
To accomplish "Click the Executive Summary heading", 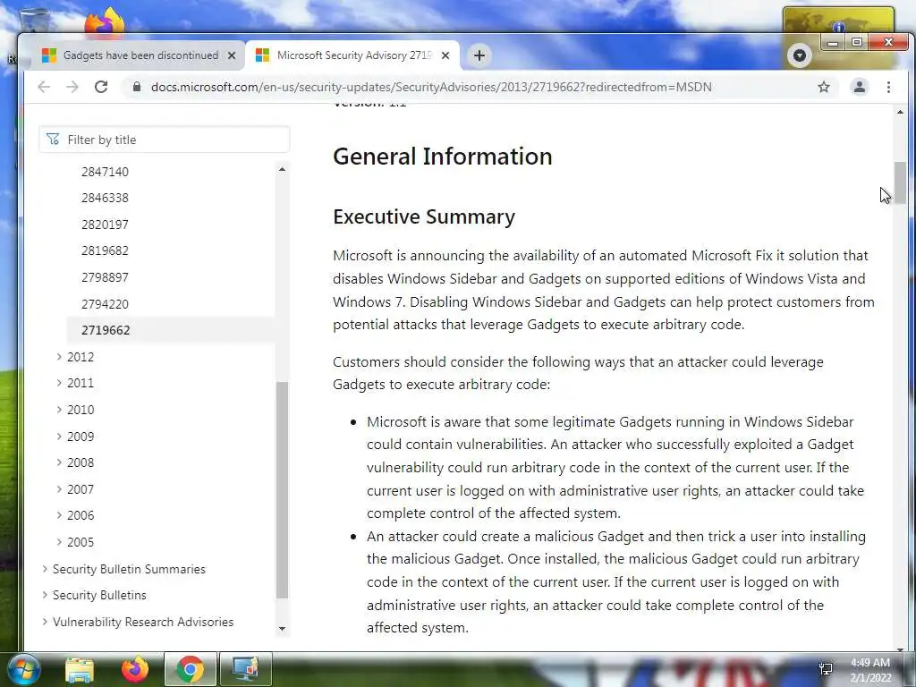I will tap(424, 216).
